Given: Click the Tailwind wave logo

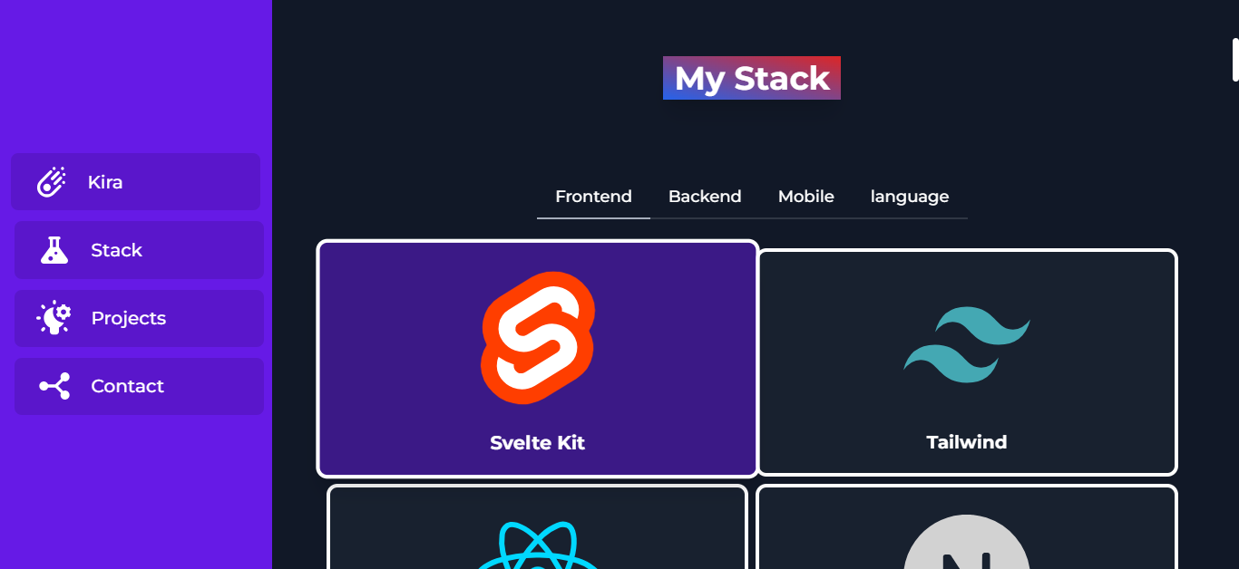Looking at the screenshot, I should pyautogui.click(x=967, y=345).
